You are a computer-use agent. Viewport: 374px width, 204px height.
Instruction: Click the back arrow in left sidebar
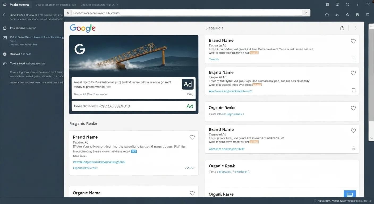click(5, 15)
